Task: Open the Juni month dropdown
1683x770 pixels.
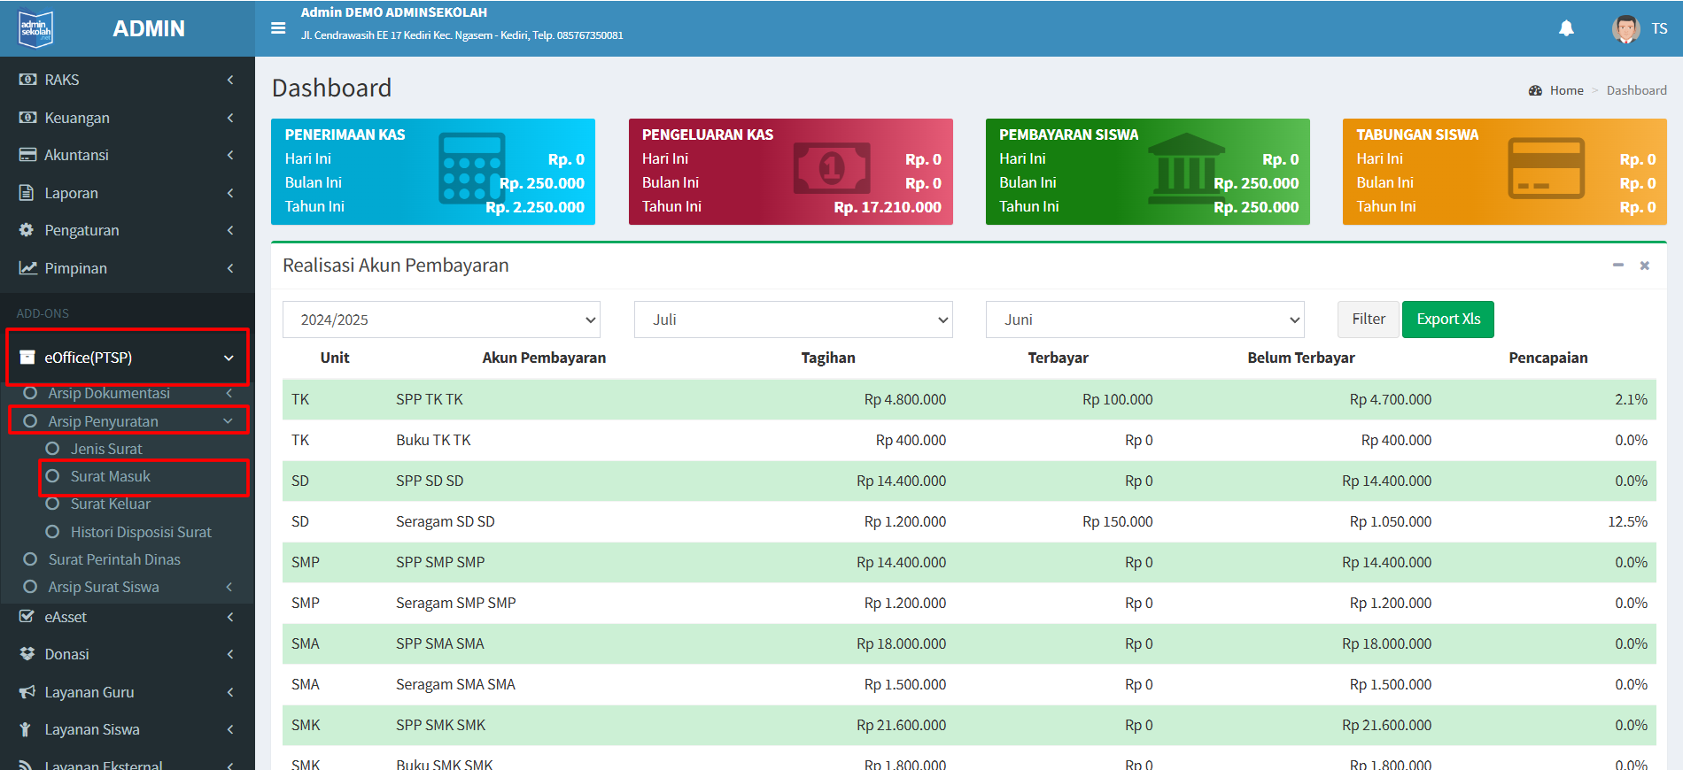Action: point(1144,320)
